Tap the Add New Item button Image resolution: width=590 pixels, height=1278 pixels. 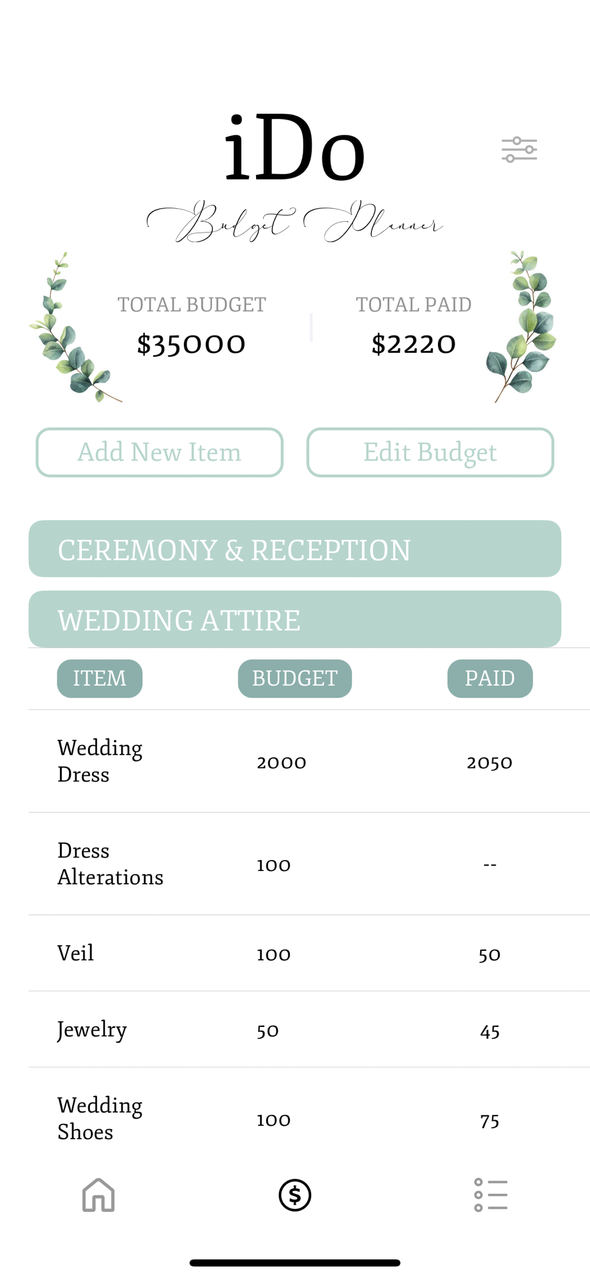tap(160, 452)
